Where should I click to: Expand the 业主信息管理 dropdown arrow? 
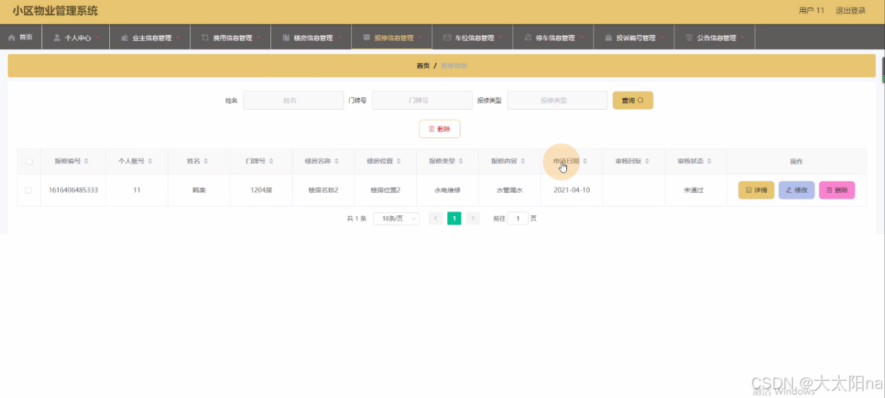178,37
